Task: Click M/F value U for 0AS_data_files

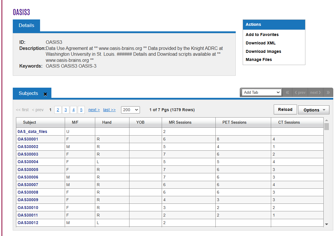Action: [68, 131]
